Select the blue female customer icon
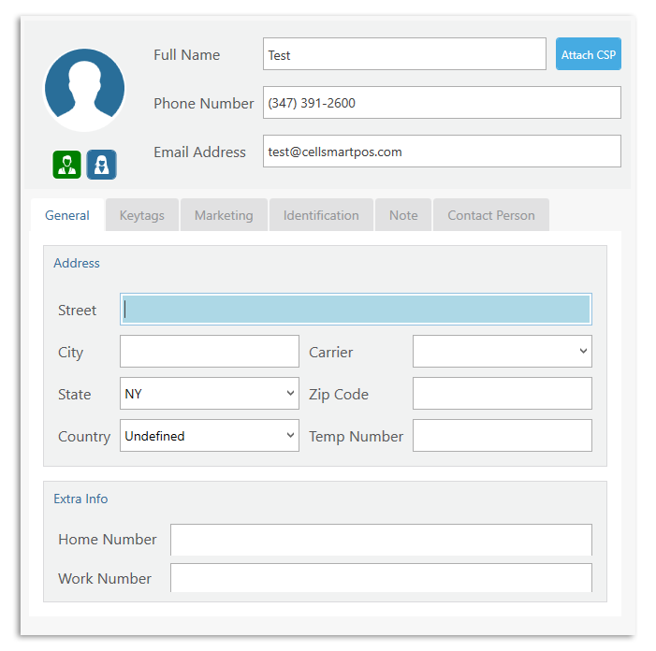The image size is (656, 651). point(102,165)
